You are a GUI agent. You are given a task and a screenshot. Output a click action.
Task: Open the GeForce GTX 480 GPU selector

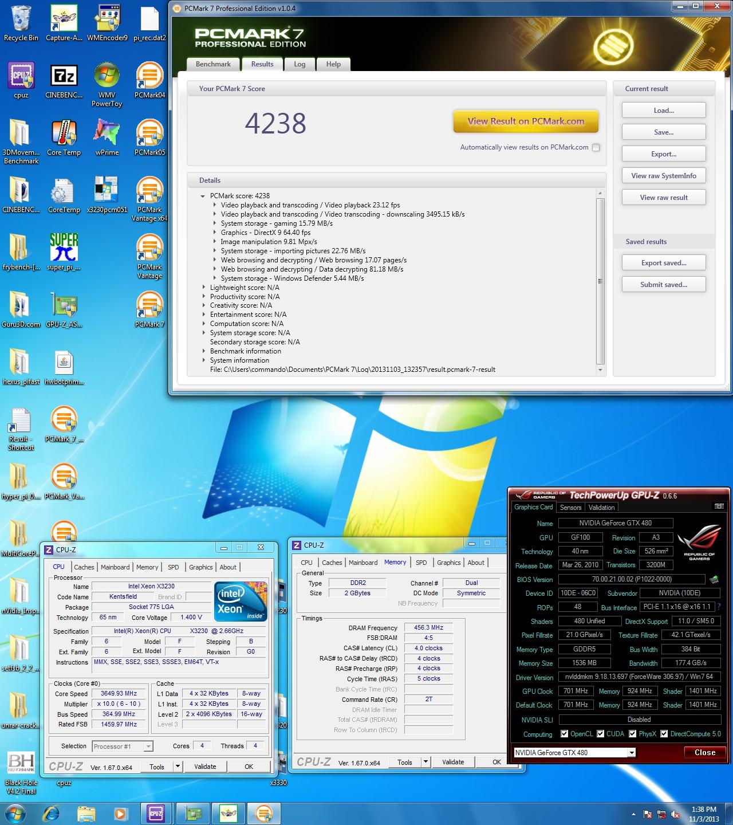click(574, 753)
